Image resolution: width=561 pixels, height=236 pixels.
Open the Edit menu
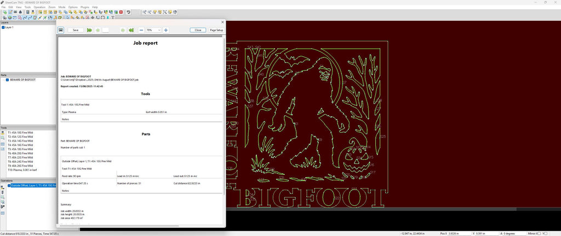point(11,7)
